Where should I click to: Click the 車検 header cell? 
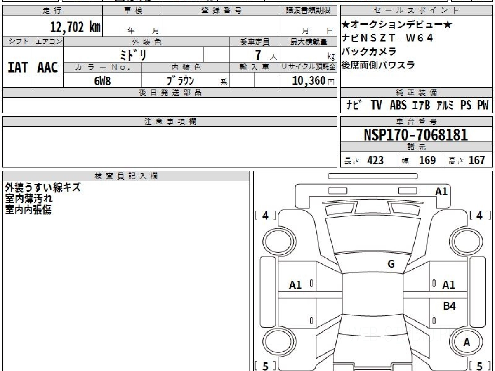[133, 11]
